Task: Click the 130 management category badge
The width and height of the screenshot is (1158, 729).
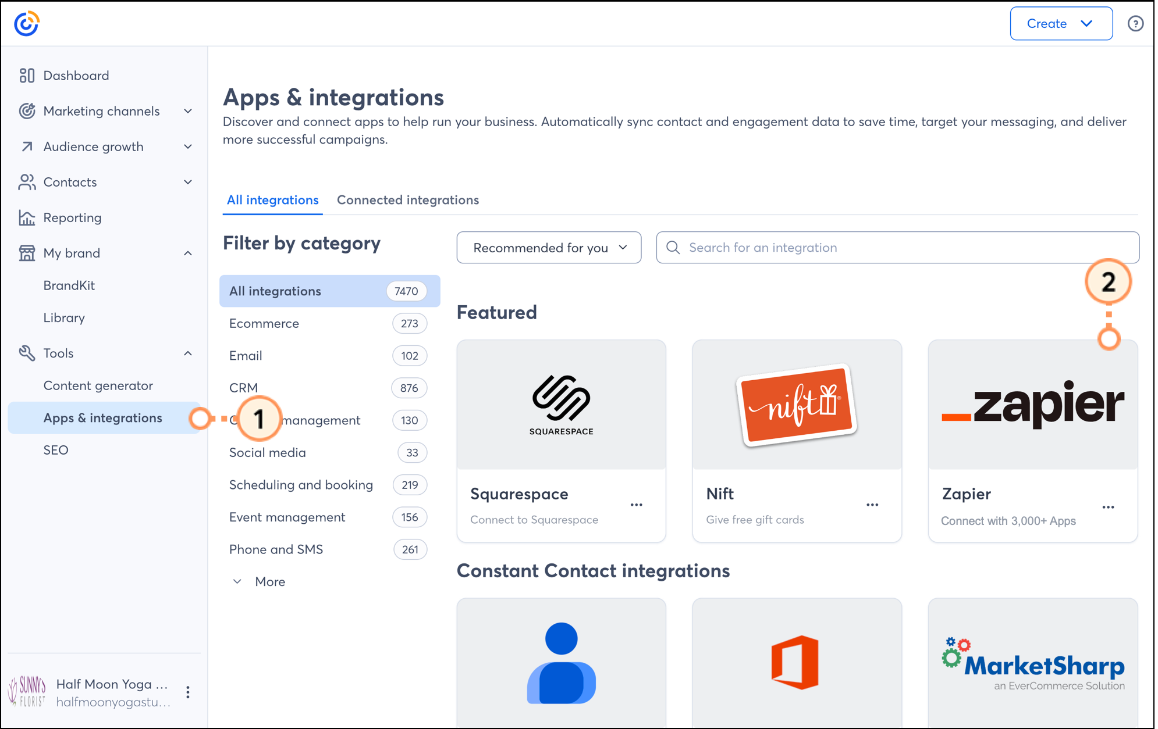Action: 410,420
